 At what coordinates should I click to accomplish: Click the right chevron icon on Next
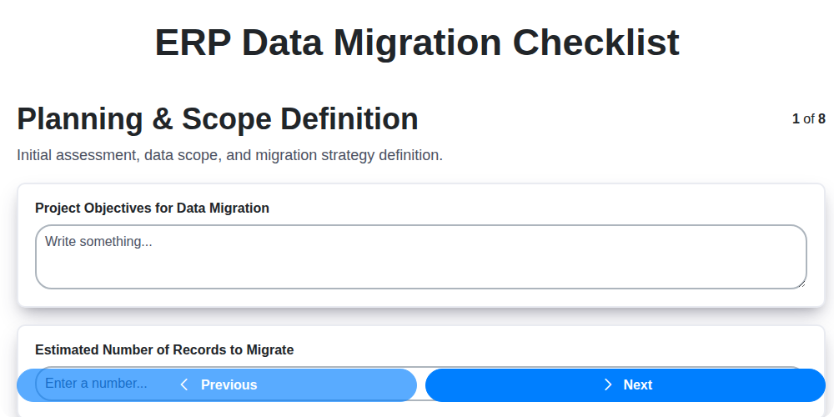pos(608,385)
